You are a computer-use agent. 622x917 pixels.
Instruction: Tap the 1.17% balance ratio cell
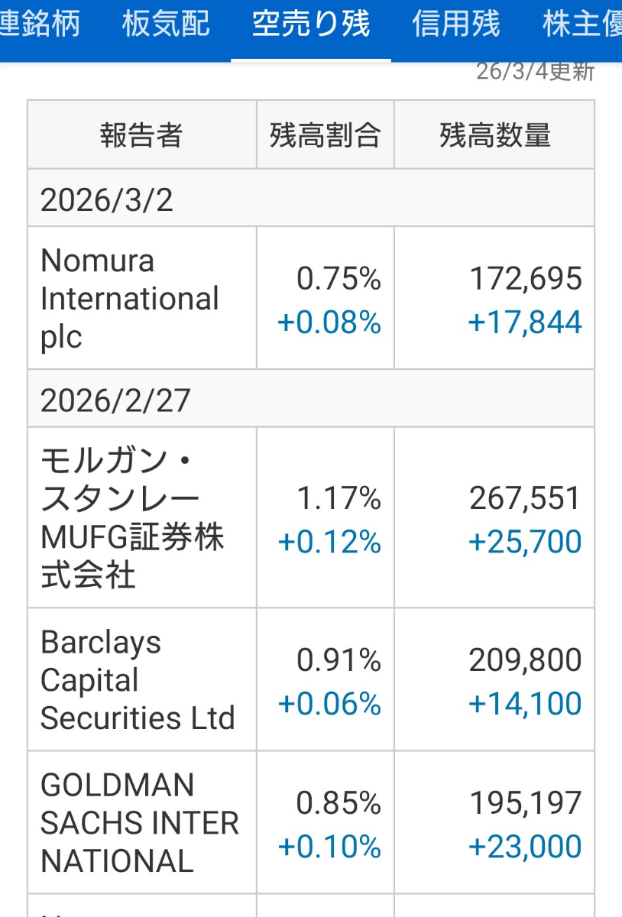339,499
